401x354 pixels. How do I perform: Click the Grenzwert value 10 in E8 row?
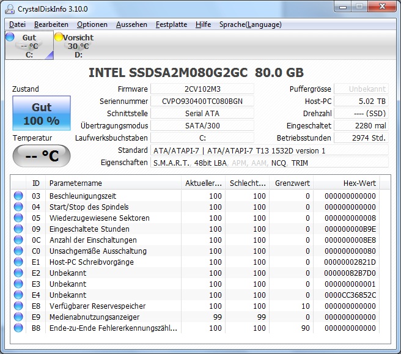306,306
